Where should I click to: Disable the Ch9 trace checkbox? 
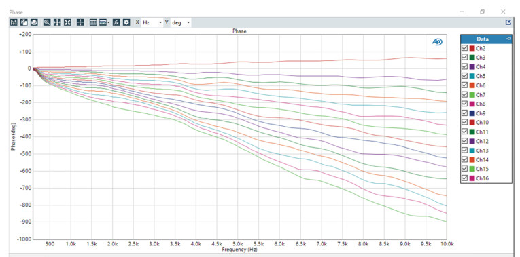coord(465,113)
